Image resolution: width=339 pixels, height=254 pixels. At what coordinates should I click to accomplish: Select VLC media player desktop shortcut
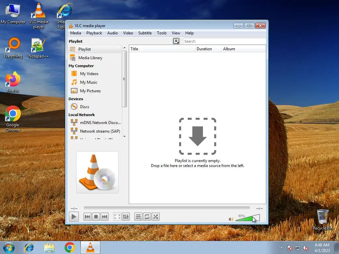tap(38, 16)
